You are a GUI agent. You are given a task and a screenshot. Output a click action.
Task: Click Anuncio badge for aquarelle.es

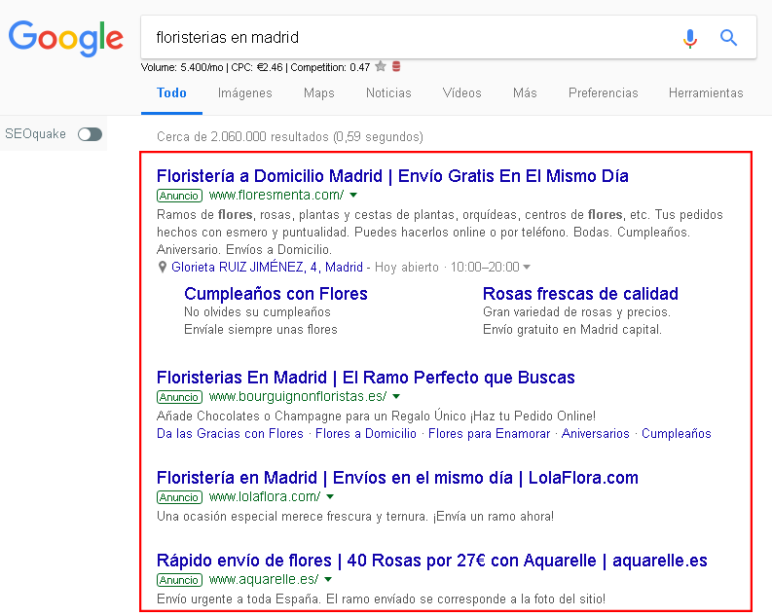[180, 580]
